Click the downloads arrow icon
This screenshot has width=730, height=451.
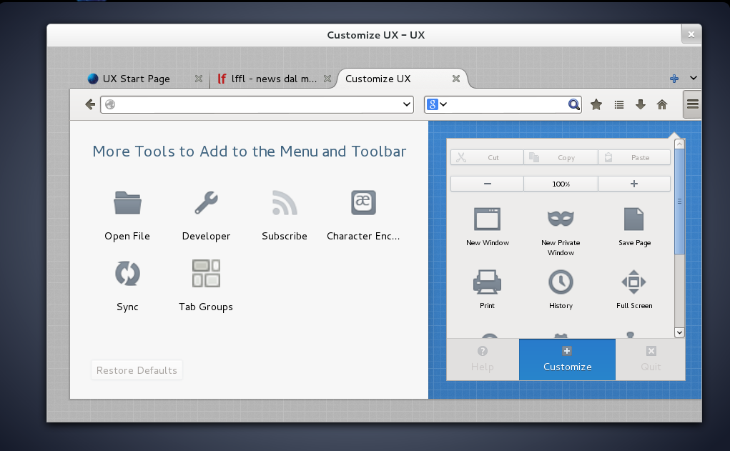click(x=641, y=104)
